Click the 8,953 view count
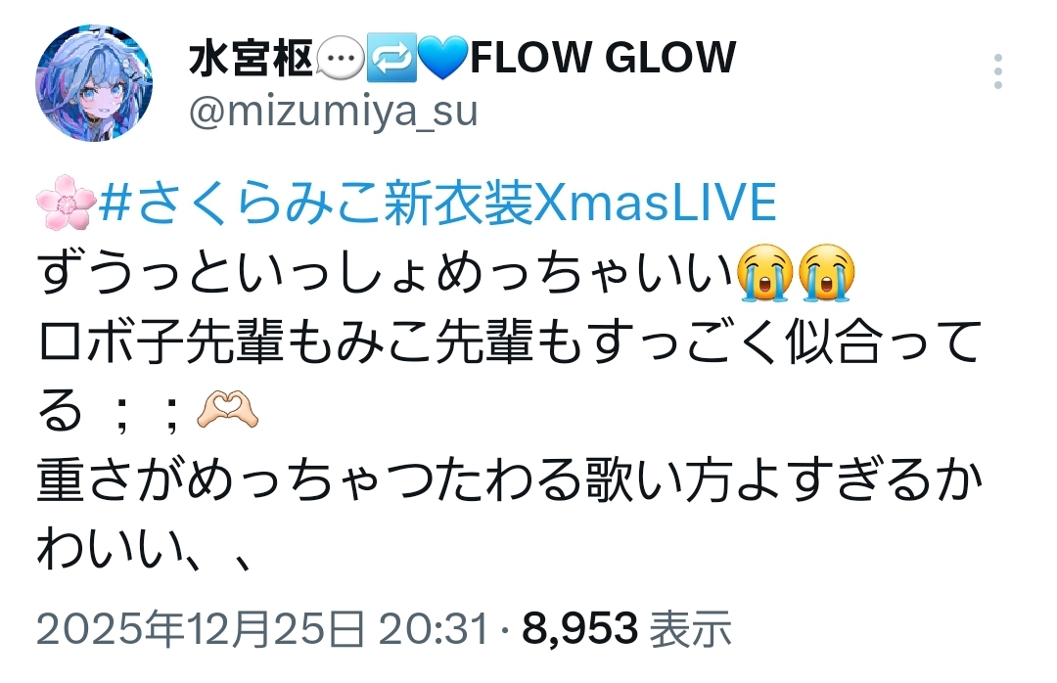This screenshot has height=683, width=1057. [x=579, y=629]
